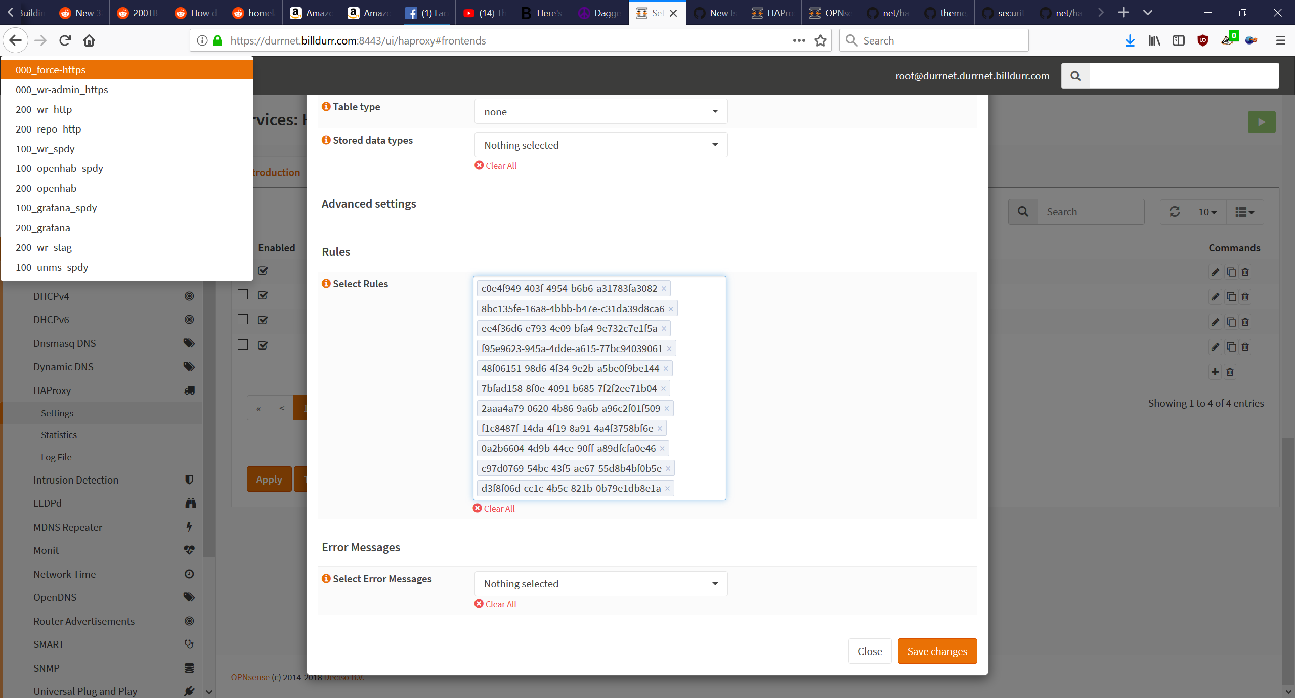This screenshot has height=698, width=1295.
Task: Select 200_grafana from the open list
Action: (43, 228)
